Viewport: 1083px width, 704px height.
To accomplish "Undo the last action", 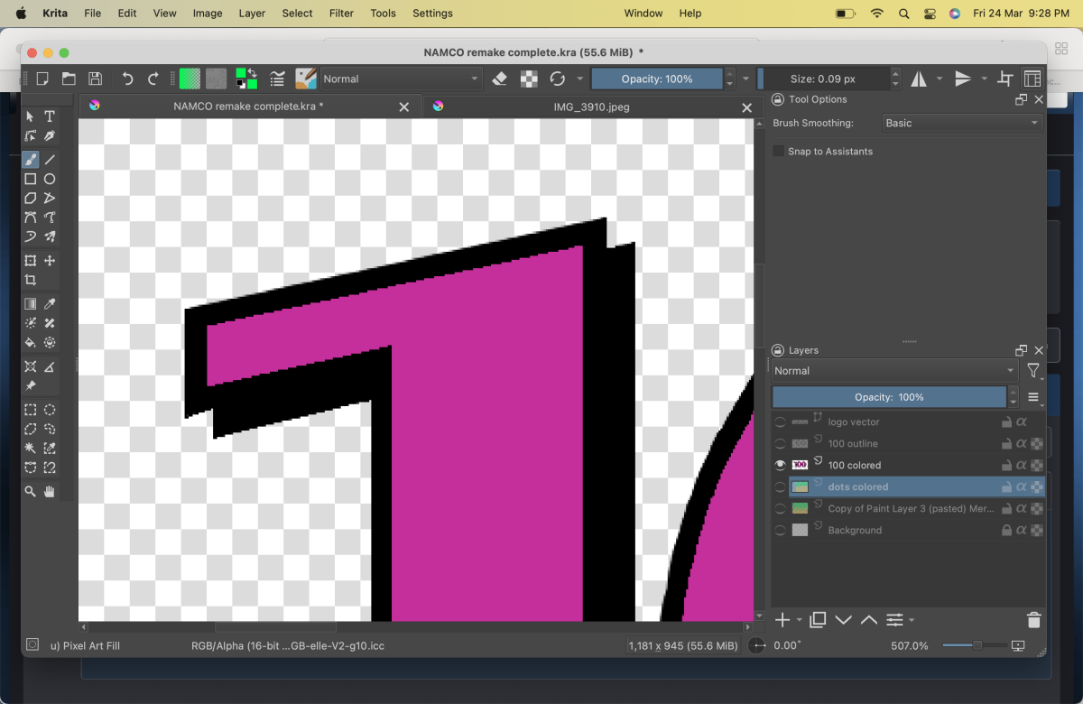I will click(127, 79).
